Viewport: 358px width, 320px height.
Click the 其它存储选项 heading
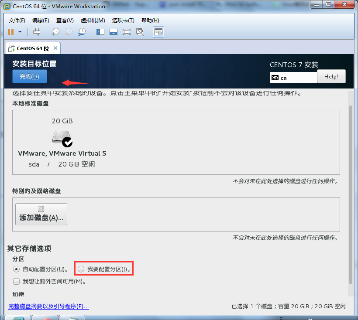click(x=29, y=249)
